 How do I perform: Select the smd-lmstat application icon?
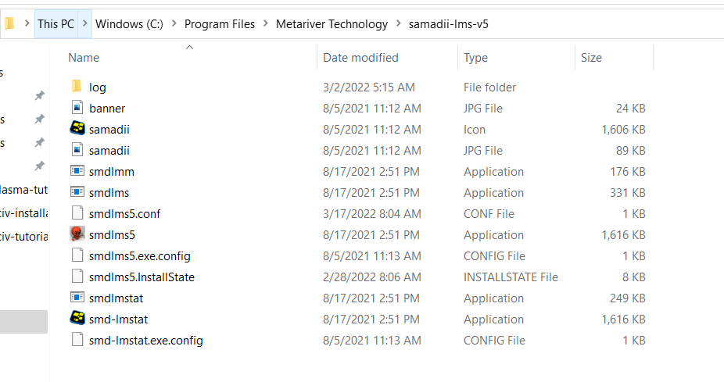tap(77, 319)
